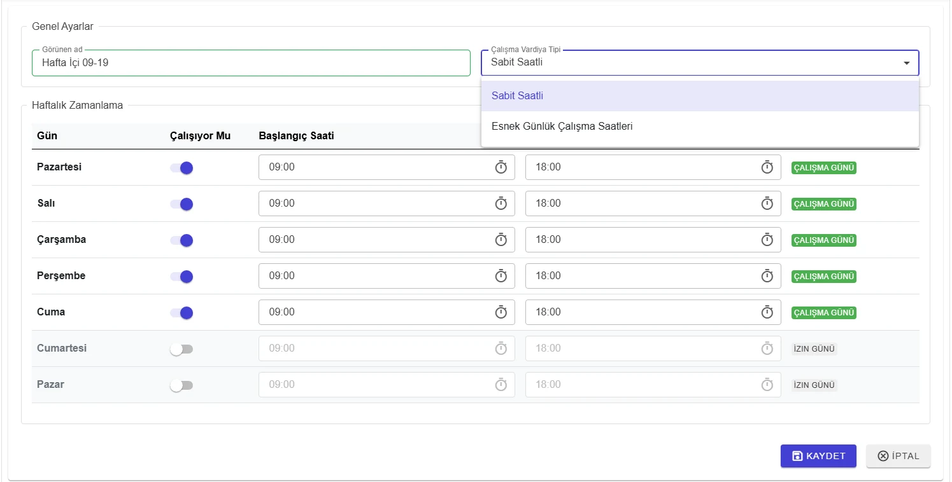Disable the Pazartesi working toggle

coord(181,168)
